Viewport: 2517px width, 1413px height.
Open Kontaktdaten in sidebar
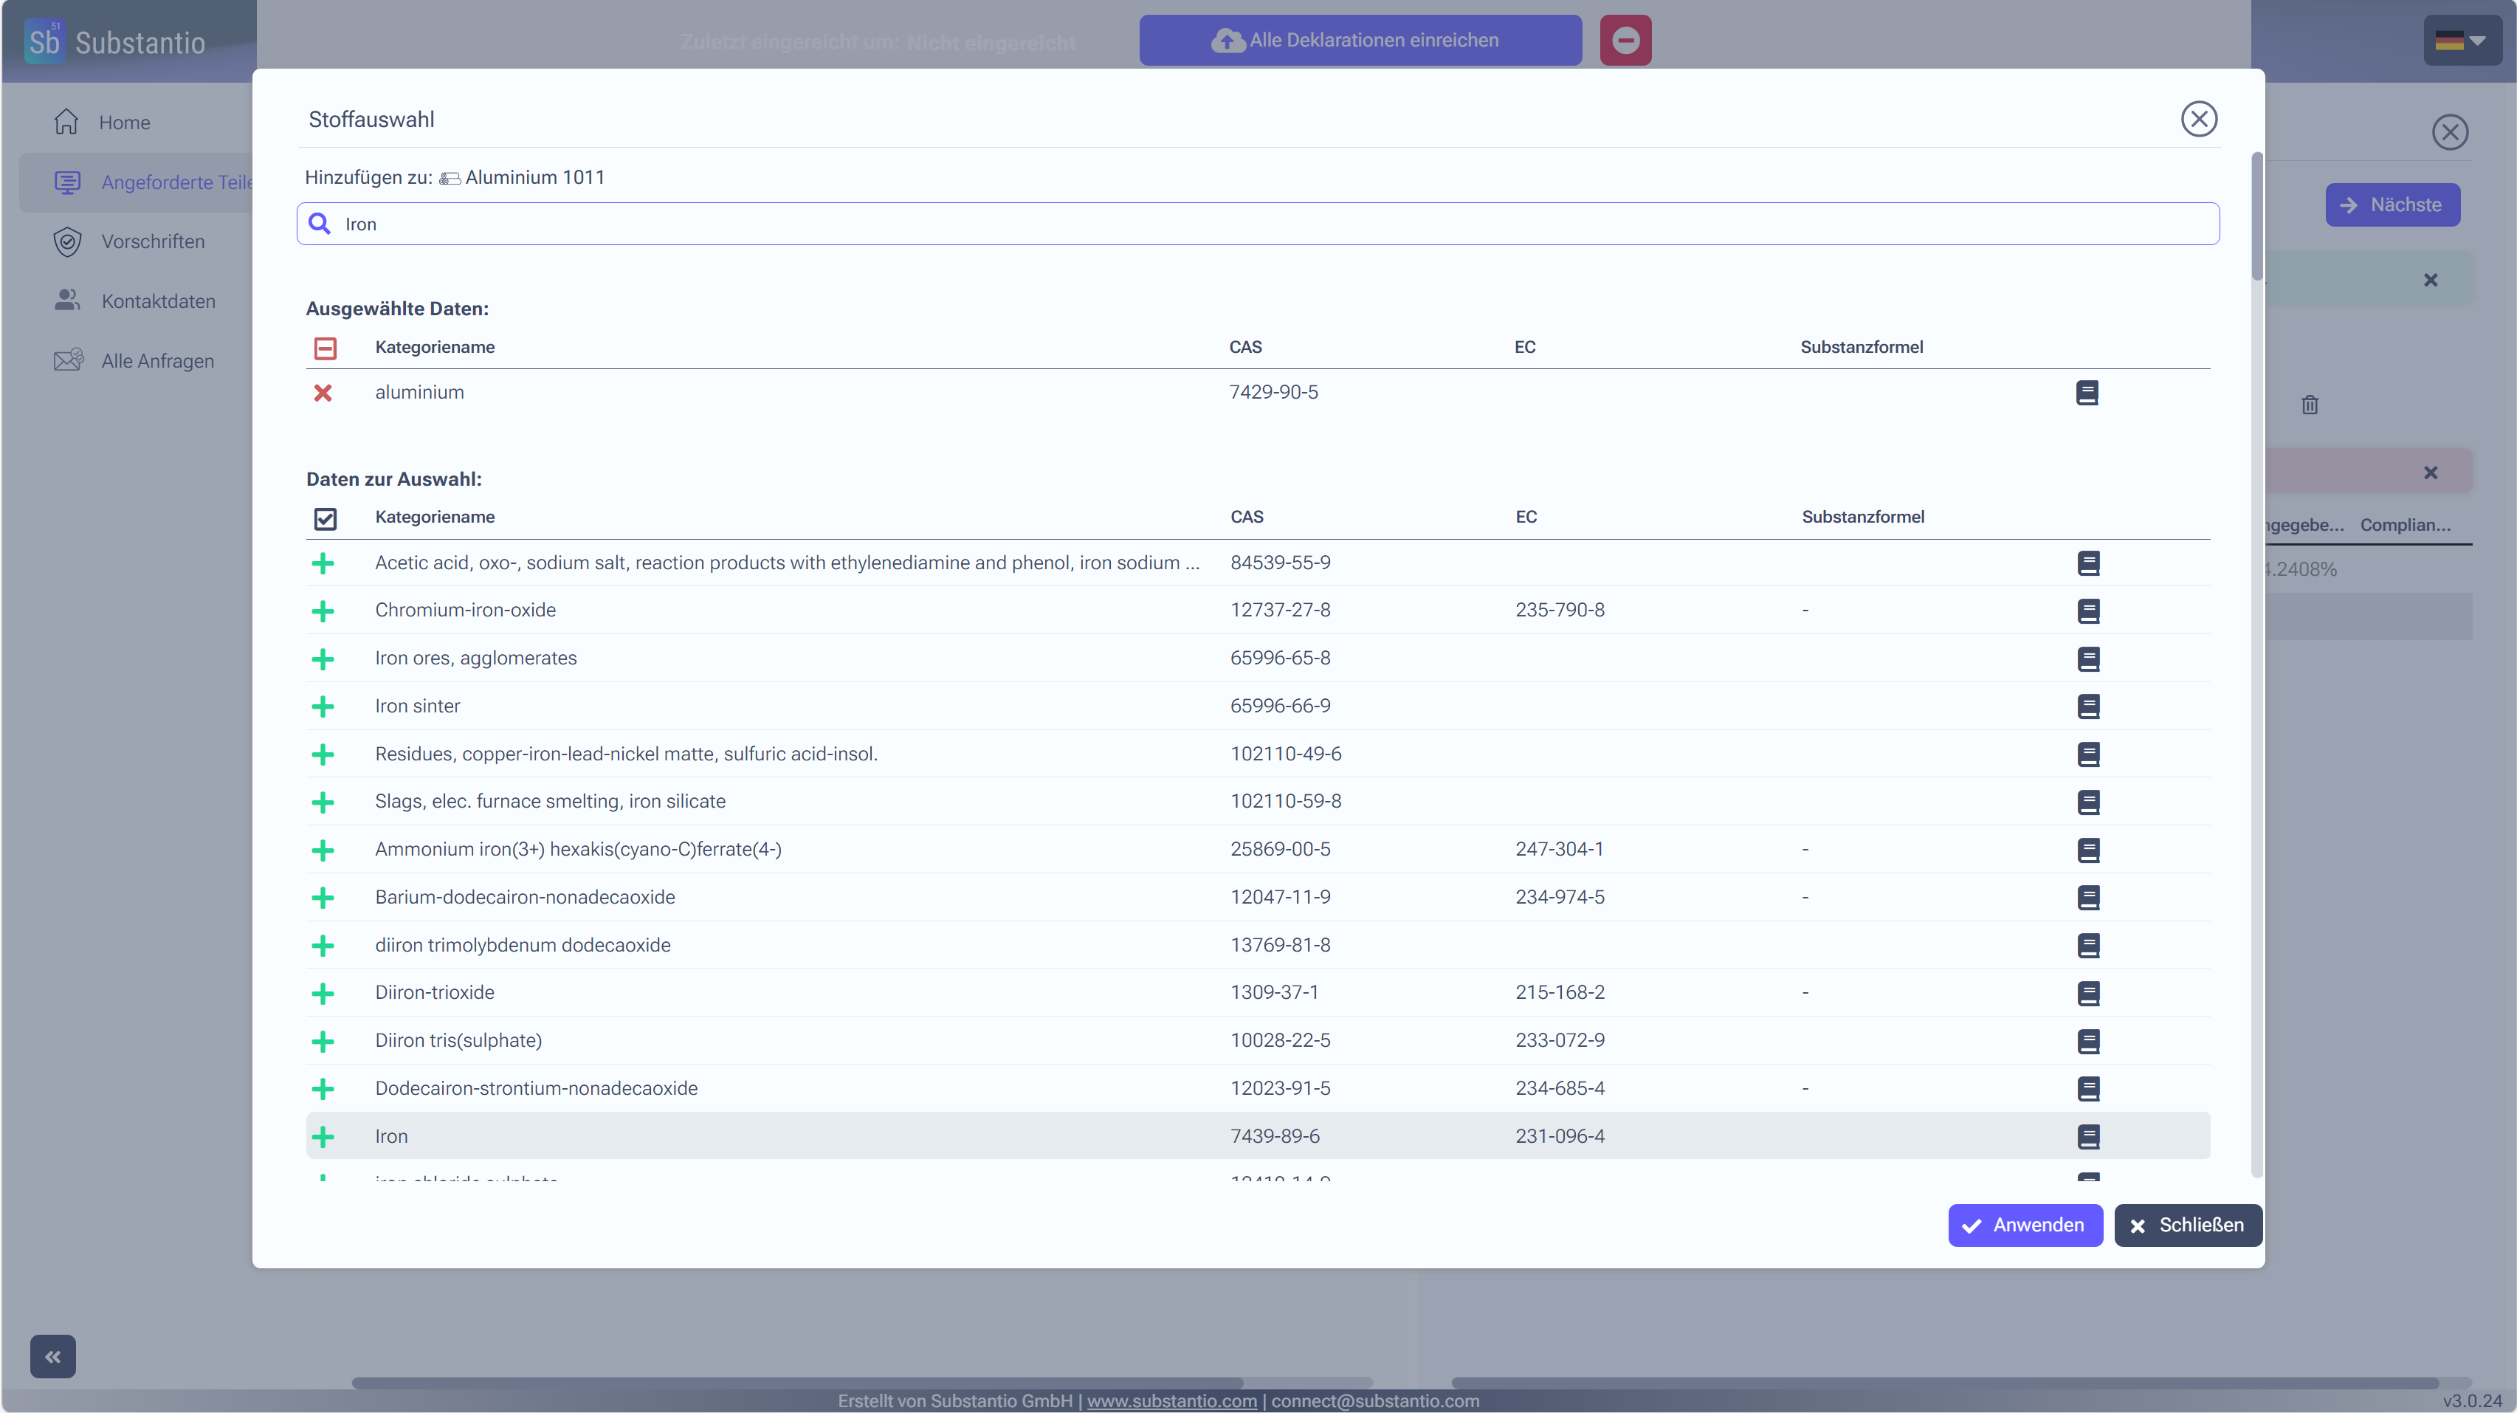(135, 301)
